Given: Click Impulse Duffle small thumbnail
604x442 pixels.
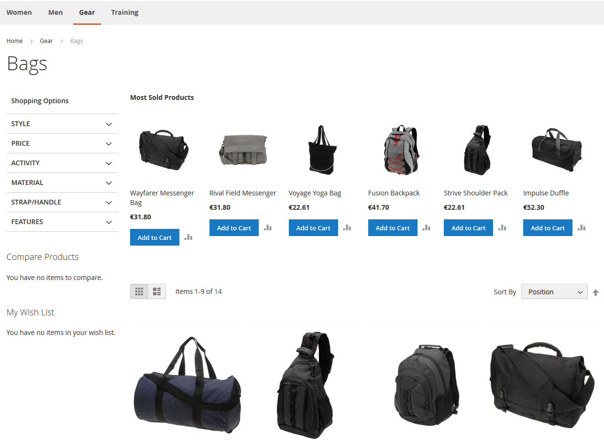Looking at the screenshot, I should click(x=557, y=150).
